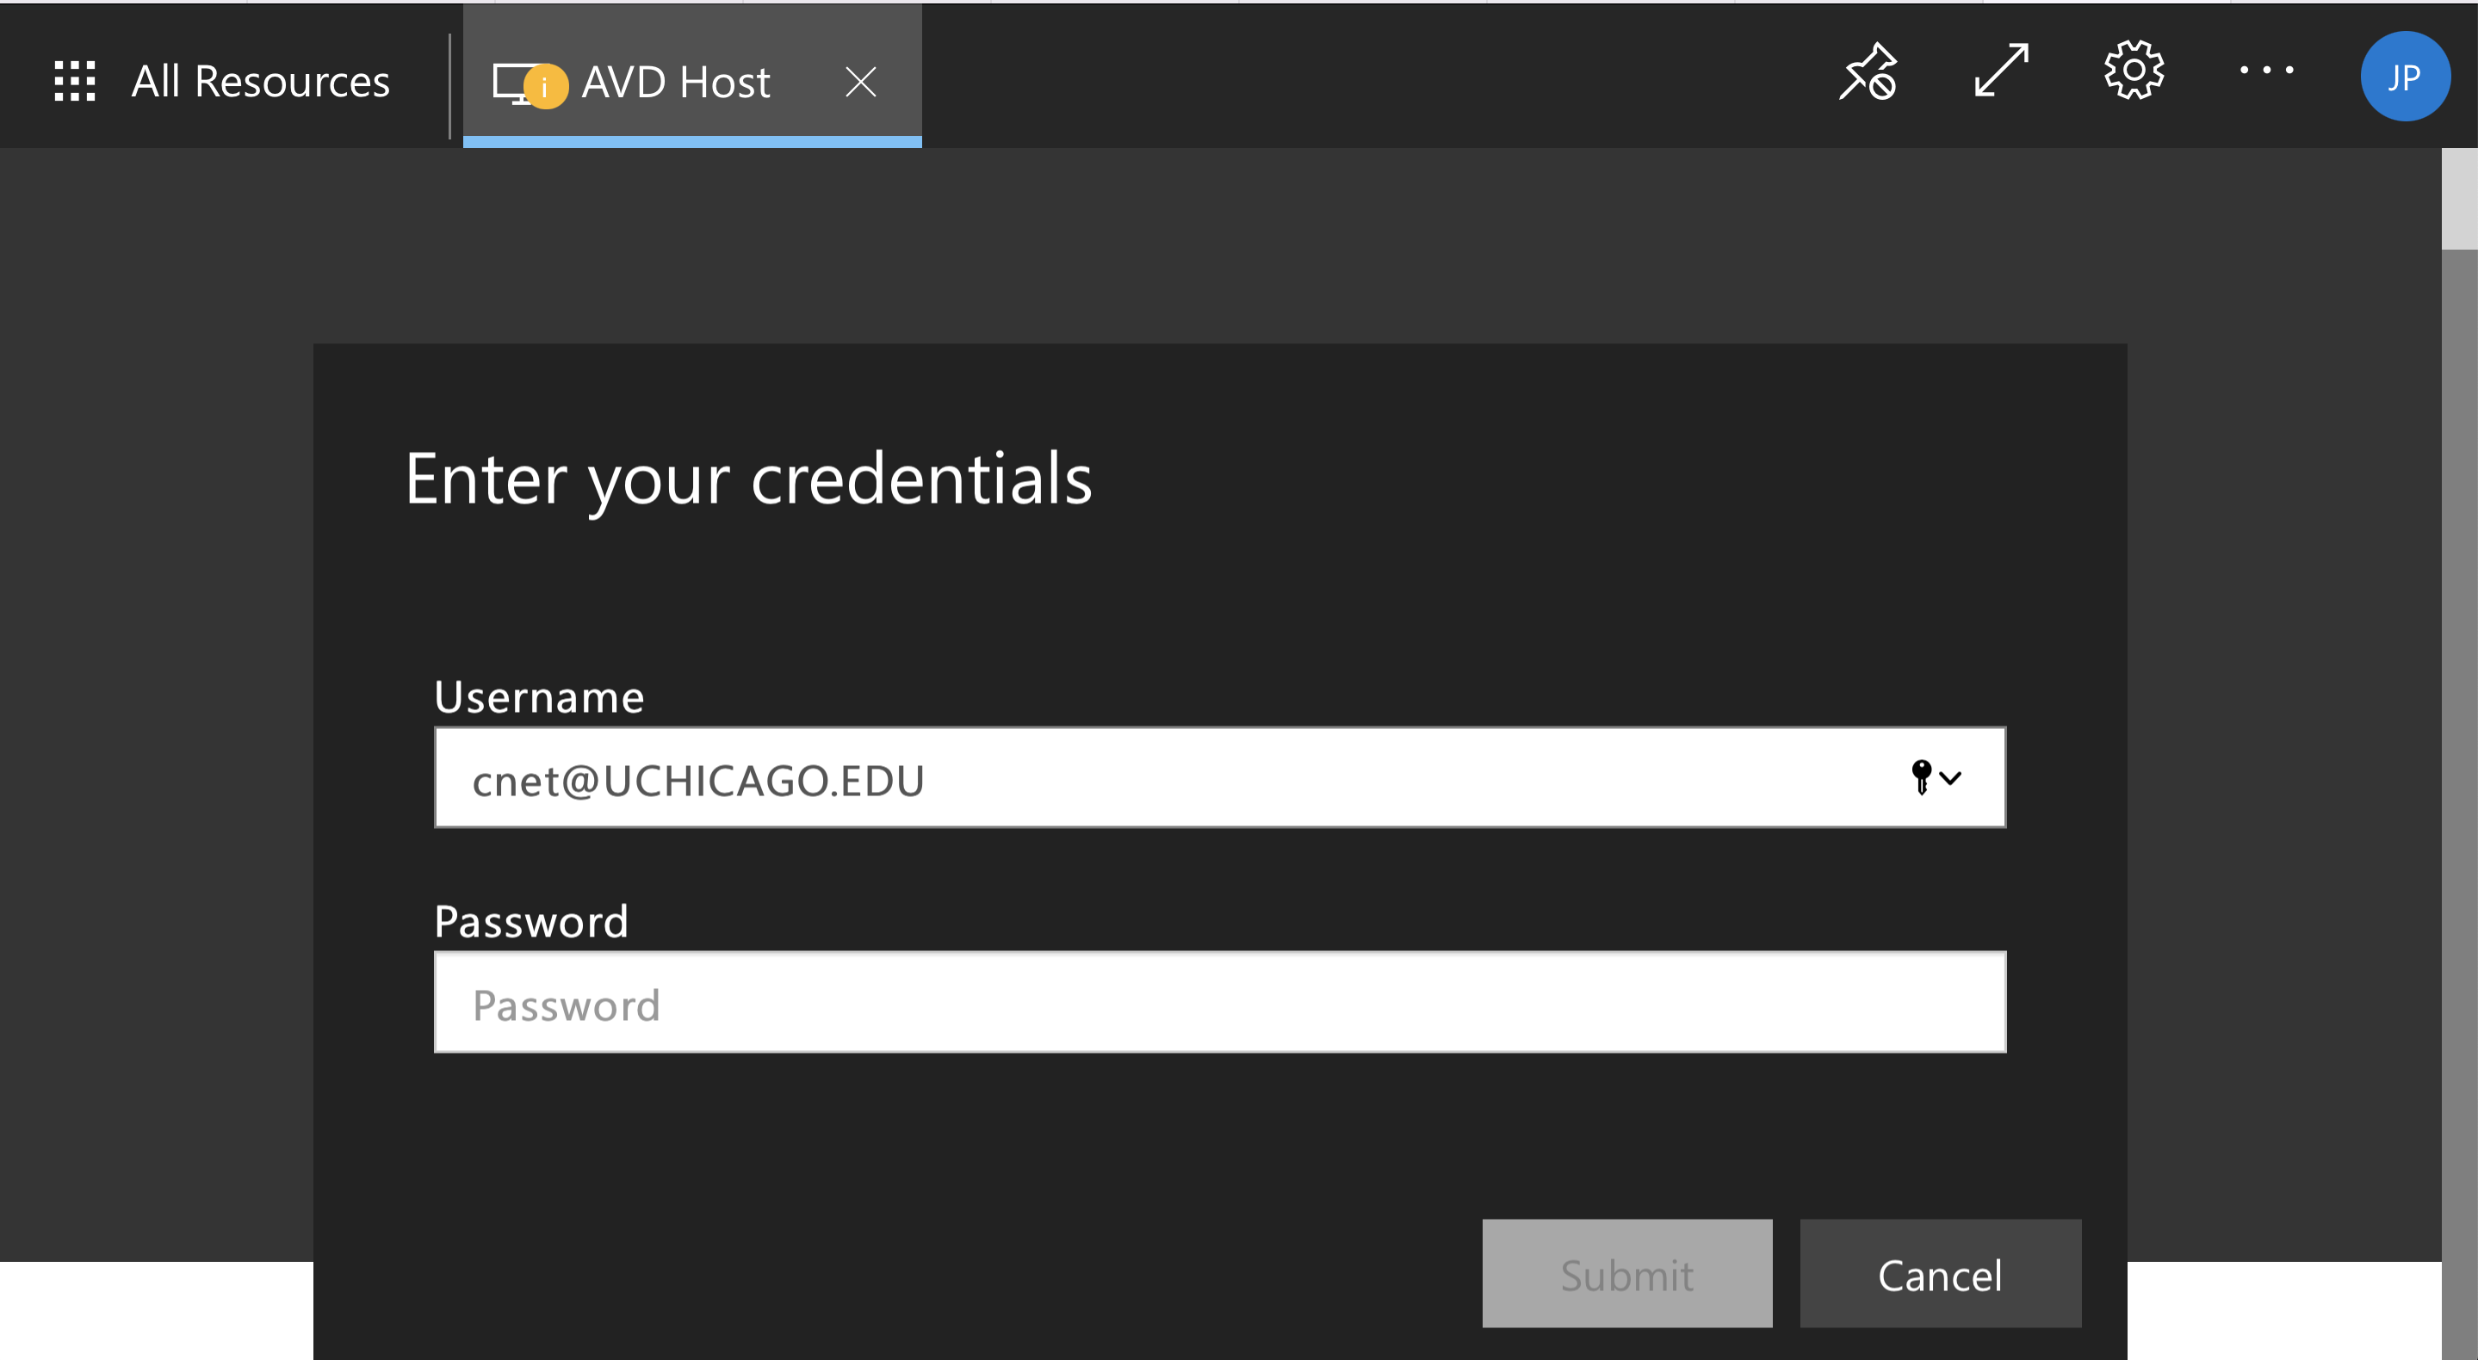Image resolution: width=2478 pixels, height=1360 pixels.
Task: Click the Submit button
Action: [1626, 1273]
